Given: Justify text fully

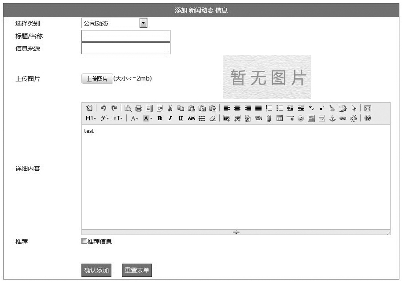Looking at the screenshot, I should [258, 108].
